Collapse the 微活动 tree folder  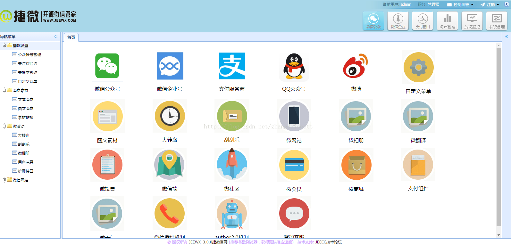click(4, 126)
